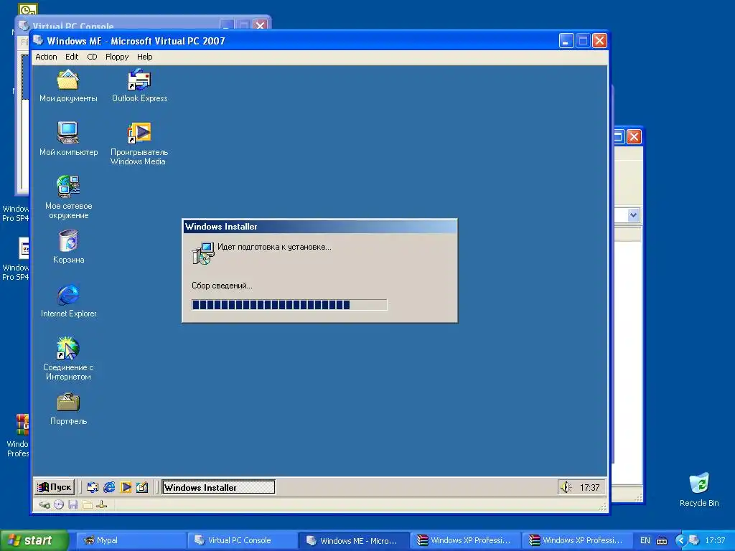
Task: Click the Идет подготовка к установке... message
Action: coord(274,247)
